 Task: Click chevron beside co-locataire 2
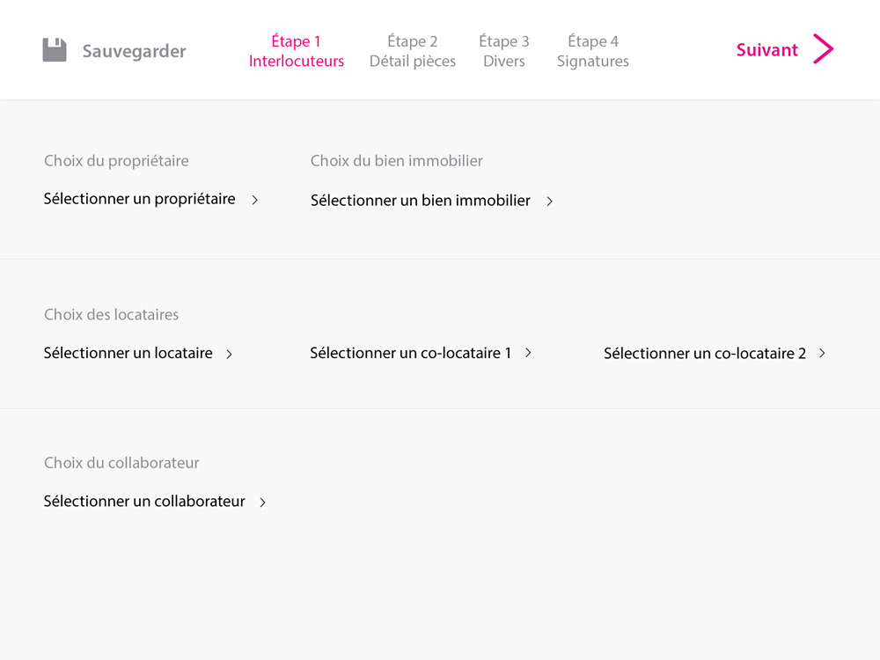(x=822, y=353)
